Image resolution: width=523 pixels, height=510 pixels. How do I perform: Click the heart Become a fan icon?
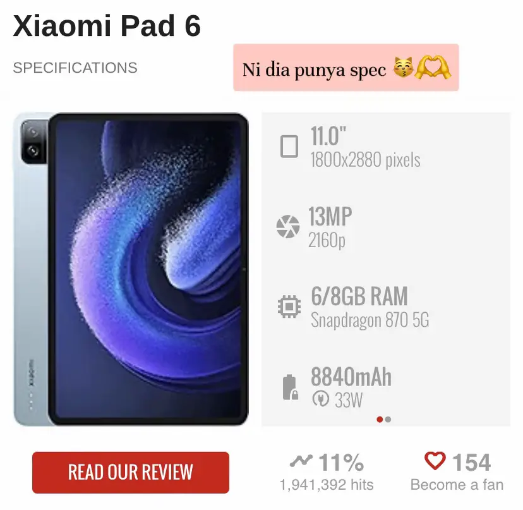[x=435, y=461]
